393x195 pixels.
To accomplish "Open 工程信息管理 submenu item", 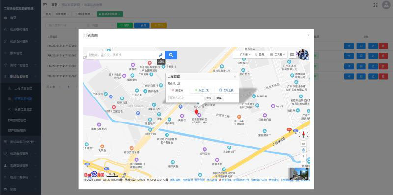I will point(20,88).
